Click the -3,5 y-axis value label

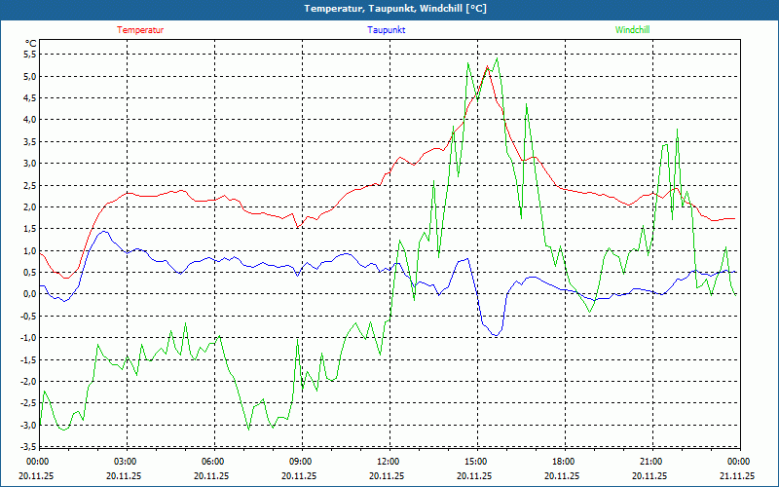tap(27, 447)
